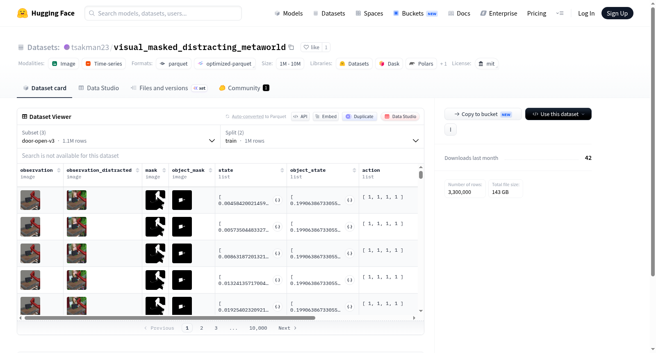Open the Subset door-open-v3 dropdown
Screen dimensions: 656x353
click(x=119, y=137)
